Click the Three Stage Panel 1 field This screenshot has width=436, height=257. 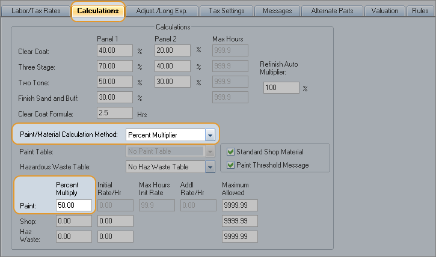(115, 66)
